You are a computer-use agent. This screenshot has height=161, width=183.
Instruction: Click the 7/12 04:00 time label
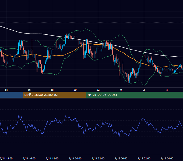167,158
